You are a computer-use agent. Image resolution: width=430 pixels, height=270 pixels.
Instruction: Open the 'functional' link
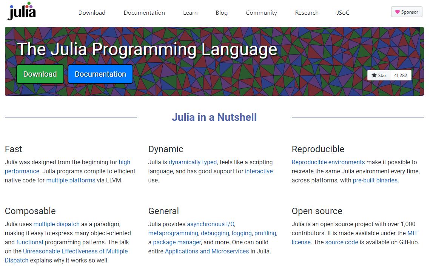point(29,242)
